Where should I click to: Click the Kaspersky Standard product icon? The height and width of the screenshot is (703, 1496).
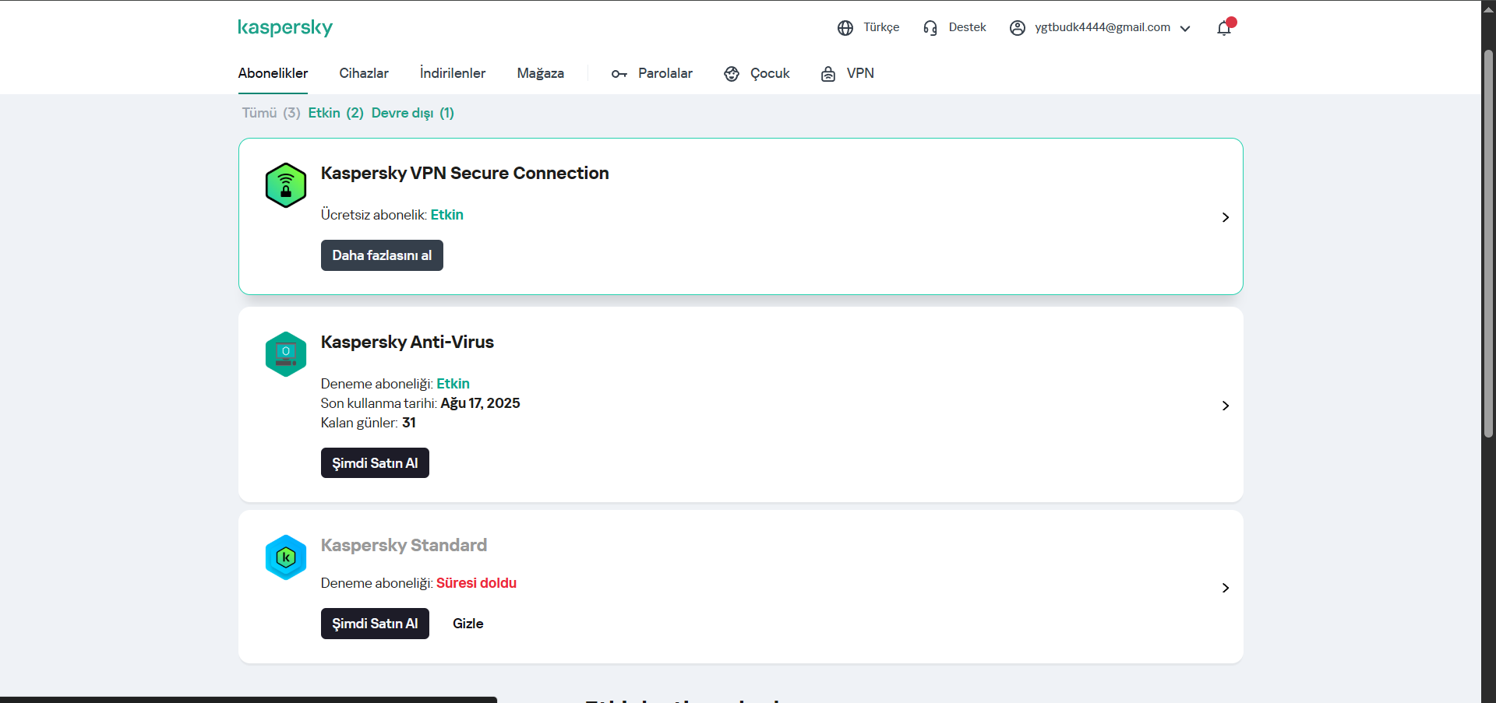286,557
